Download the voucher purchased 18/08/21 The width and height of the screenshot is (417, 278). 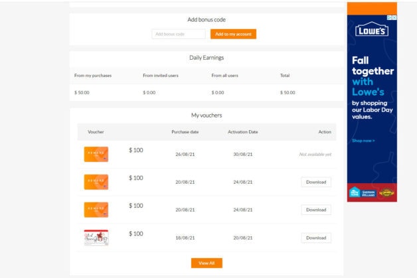[316, 238]
